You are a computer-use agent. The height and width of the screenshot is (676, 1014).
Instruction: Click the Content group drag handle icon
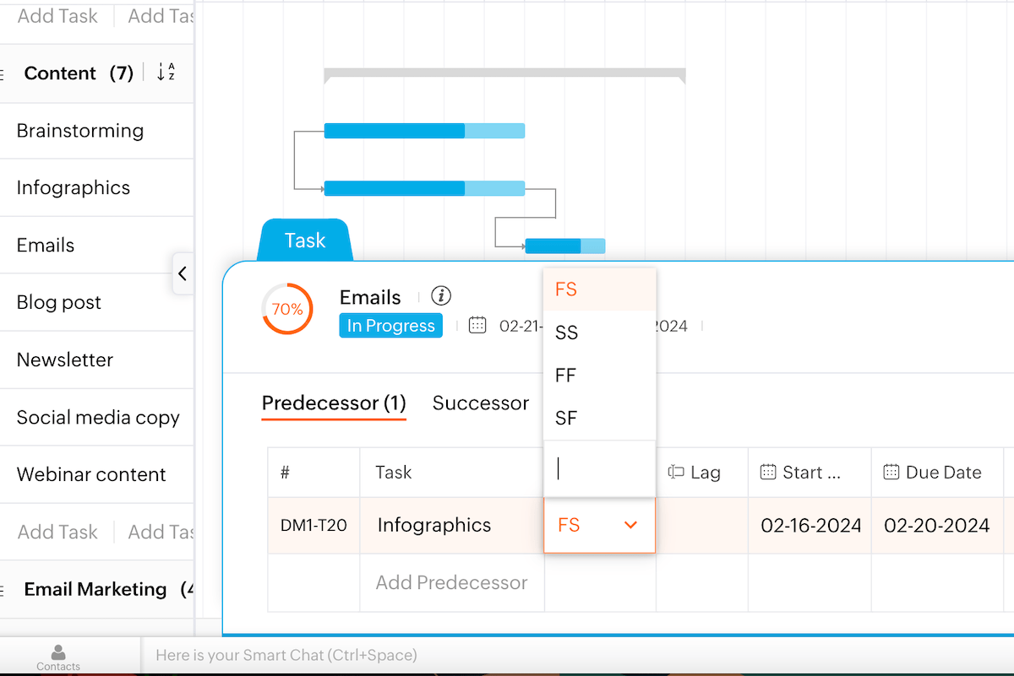tap(3, 74)
